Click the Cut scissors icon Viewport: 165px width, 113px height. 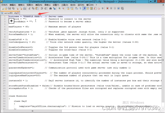[x=29, y=9]
